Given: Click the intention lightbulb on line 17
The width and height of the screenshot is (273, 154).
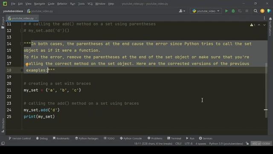Looking at the screenshot, I should pyautogui.click(x=27, y=65).
